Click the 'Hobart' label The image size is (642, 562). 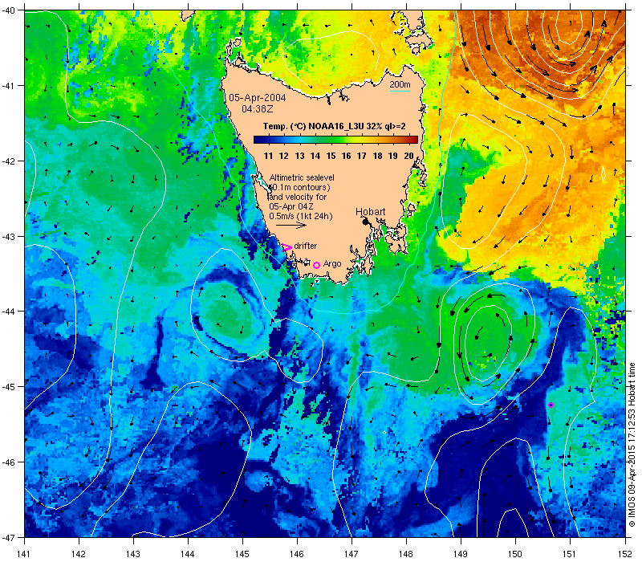tap(371, 211)
